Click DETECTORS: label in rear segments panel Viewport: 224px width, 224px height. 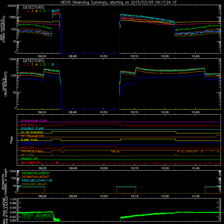pos(34,61)
